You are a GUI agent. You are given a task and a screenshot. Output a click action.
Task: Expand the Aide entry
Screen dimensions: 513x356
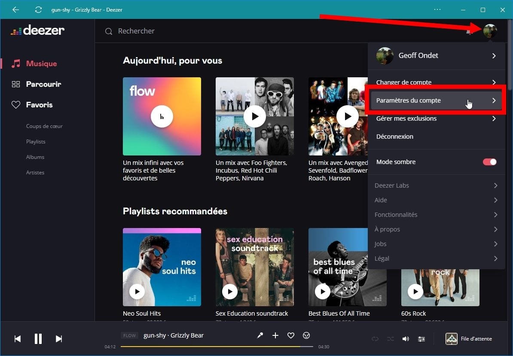437,200
